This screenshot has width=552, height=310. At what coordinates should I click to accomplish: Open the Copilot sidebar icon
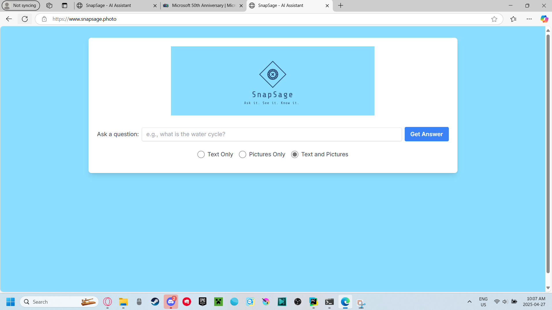coord(544,19)
